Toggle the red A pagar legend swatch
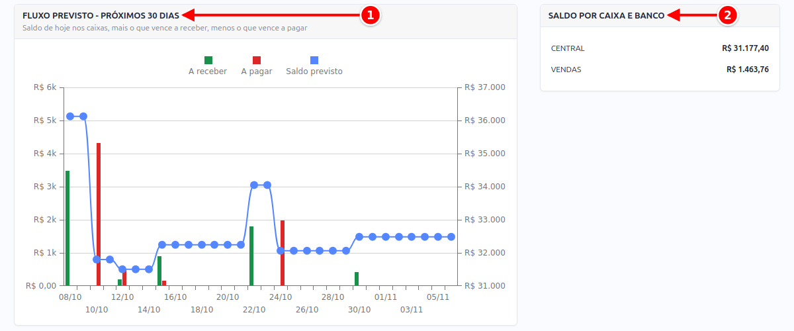 pos(257,60)
